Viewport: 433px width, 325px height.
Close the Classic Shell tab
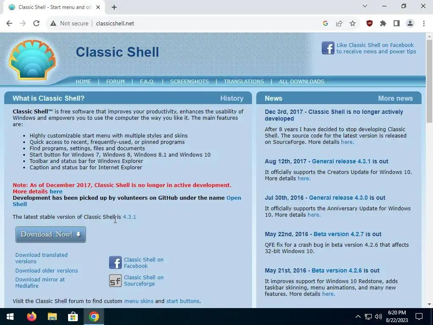98,7
